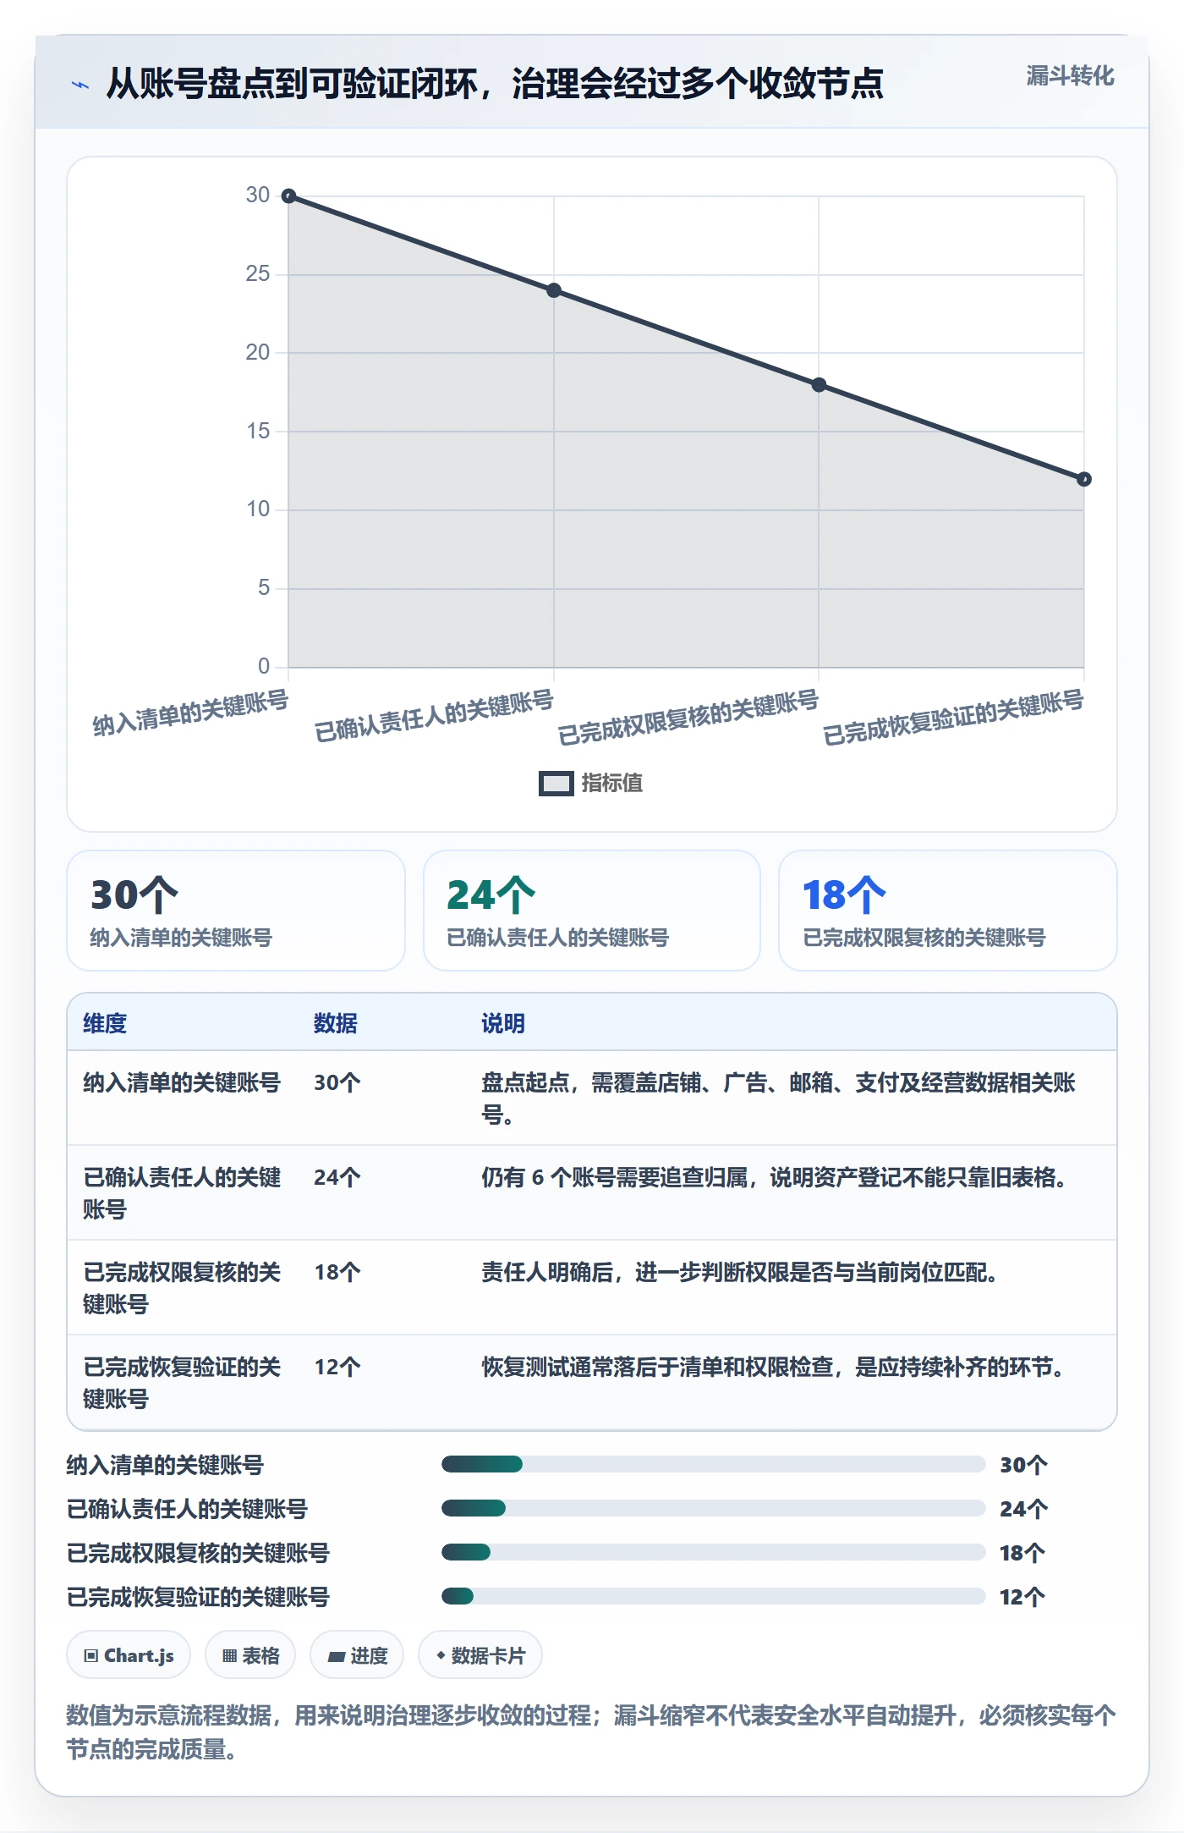Click the Chart.js tag chip

[x=129, y=1655]
